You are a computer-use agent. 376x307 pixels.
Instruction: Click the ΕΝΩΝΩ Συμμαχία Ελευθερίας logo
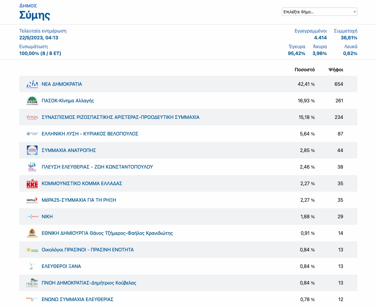pyautogui.click(x=32, y=299)
